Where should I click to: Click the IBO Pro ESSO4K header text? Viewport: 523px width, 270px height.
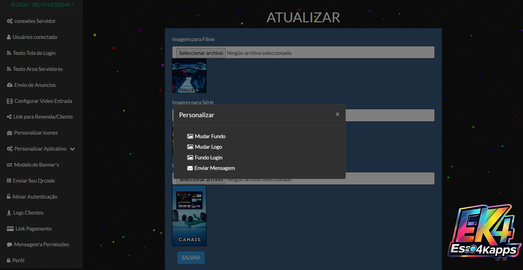(x=42, y=5)
